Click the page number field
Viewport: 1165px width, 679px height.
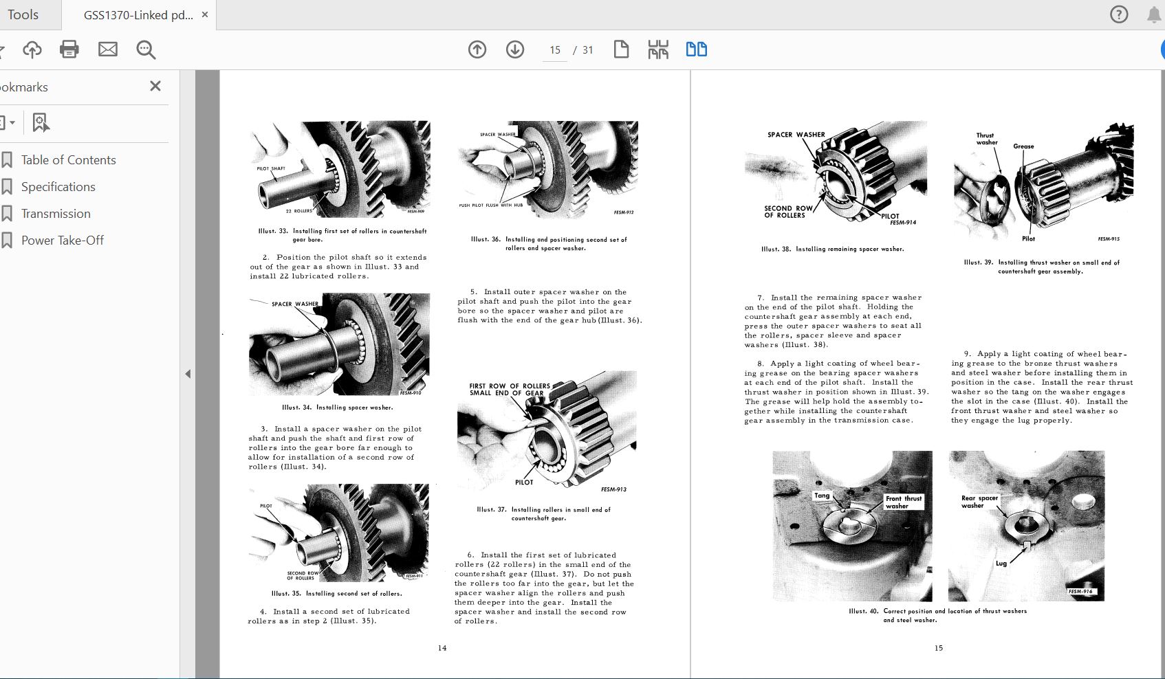pos(555,50)
